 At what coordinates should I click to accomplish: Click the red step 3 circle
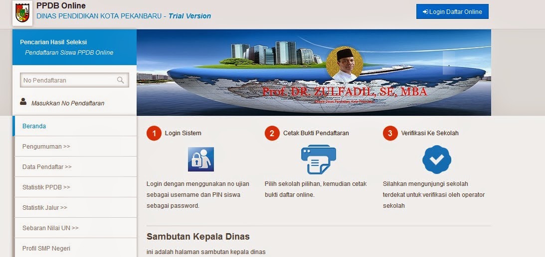[390, 133]
